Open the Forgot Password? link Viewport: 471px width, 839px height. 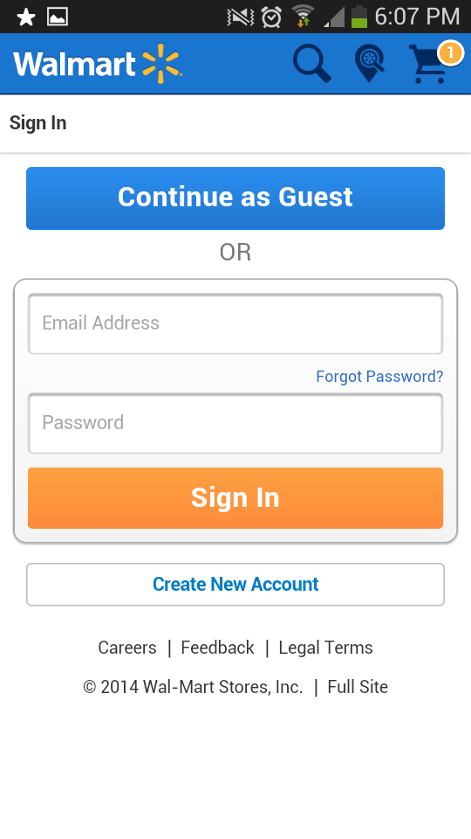pos(379,376)
